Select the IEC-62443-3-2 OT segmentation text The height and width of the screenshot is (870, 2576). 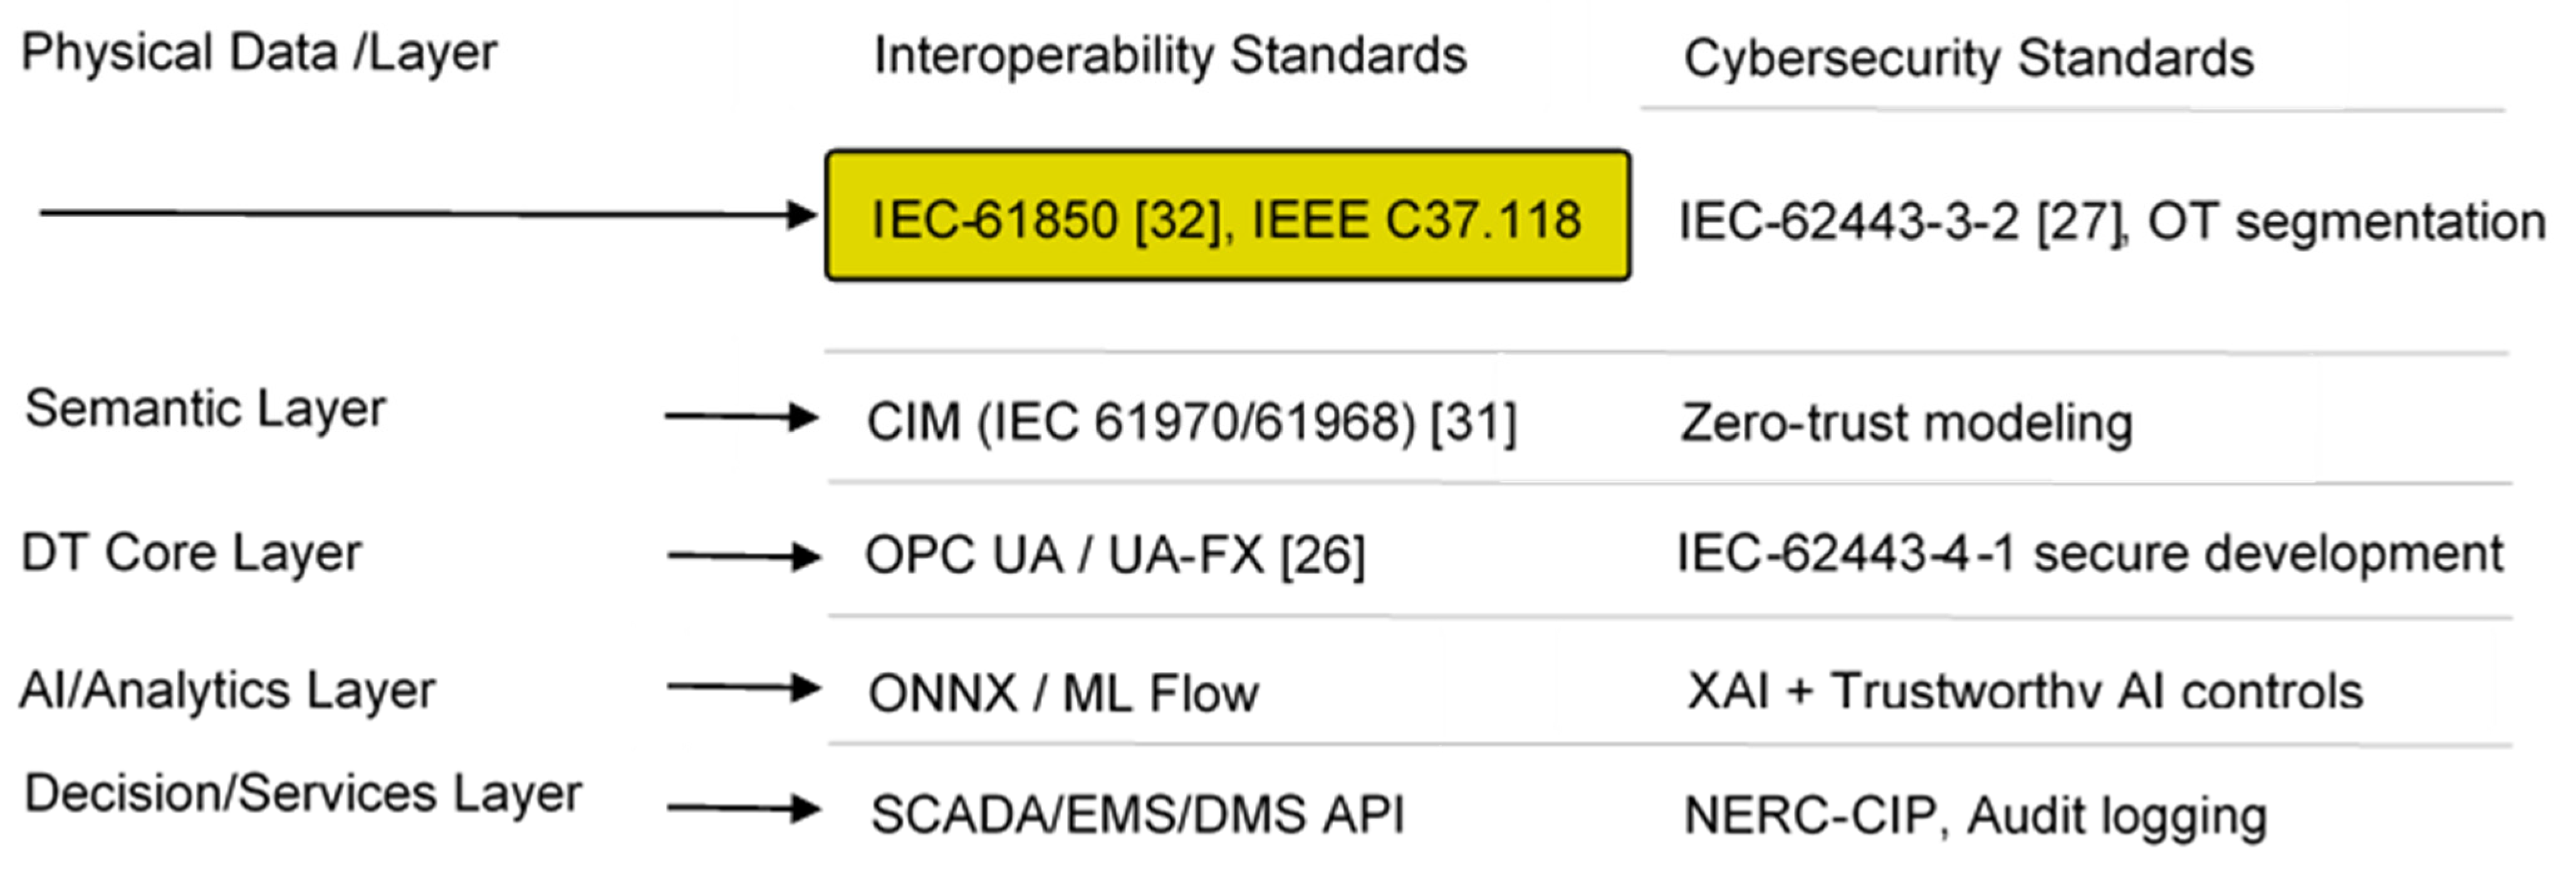(x=2110, y=222)
